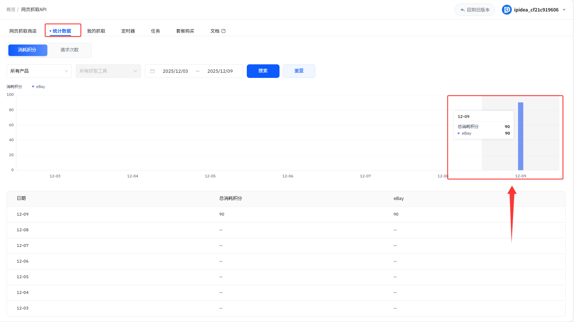Image resolution: width=574 pixels, height=322 pixels.
Task: Switch to 消耗积分 view
Action: 28,50
